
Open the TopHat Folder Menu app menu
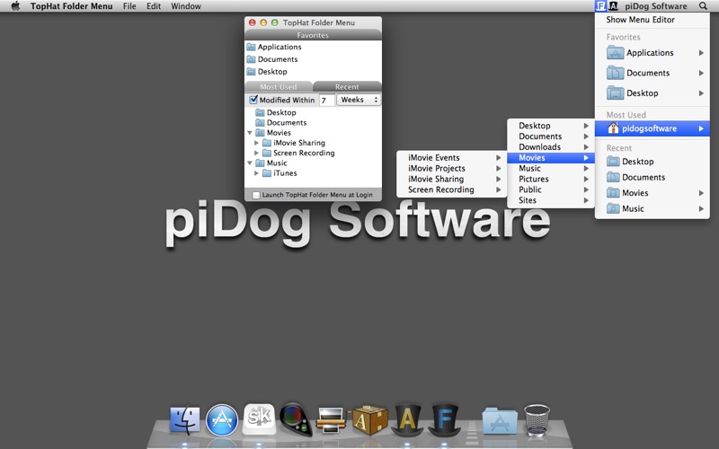click(x=72, y=6)
